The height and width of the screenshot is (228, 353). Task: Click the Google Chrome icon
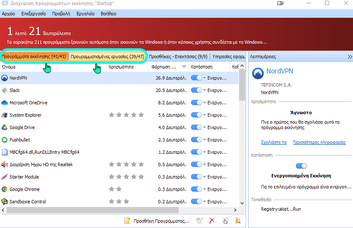tap(5, 189)
